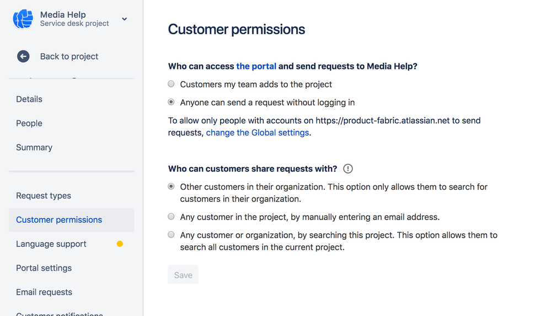Viewport: 551px width, 316px height.
Task: Choose "Any customer or organization" search option
Action: coord(171,234)
